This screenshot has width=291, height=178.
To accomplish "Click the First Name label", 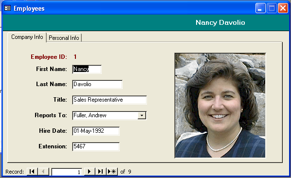I will (52, 69).
